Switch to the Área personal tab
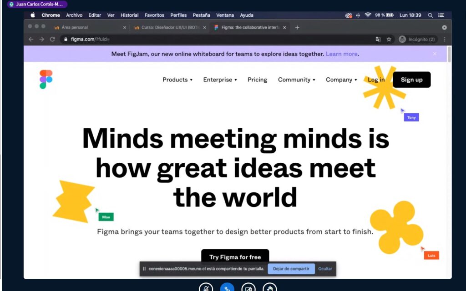Viewport: 466px width, 291px height. (89, 27)
